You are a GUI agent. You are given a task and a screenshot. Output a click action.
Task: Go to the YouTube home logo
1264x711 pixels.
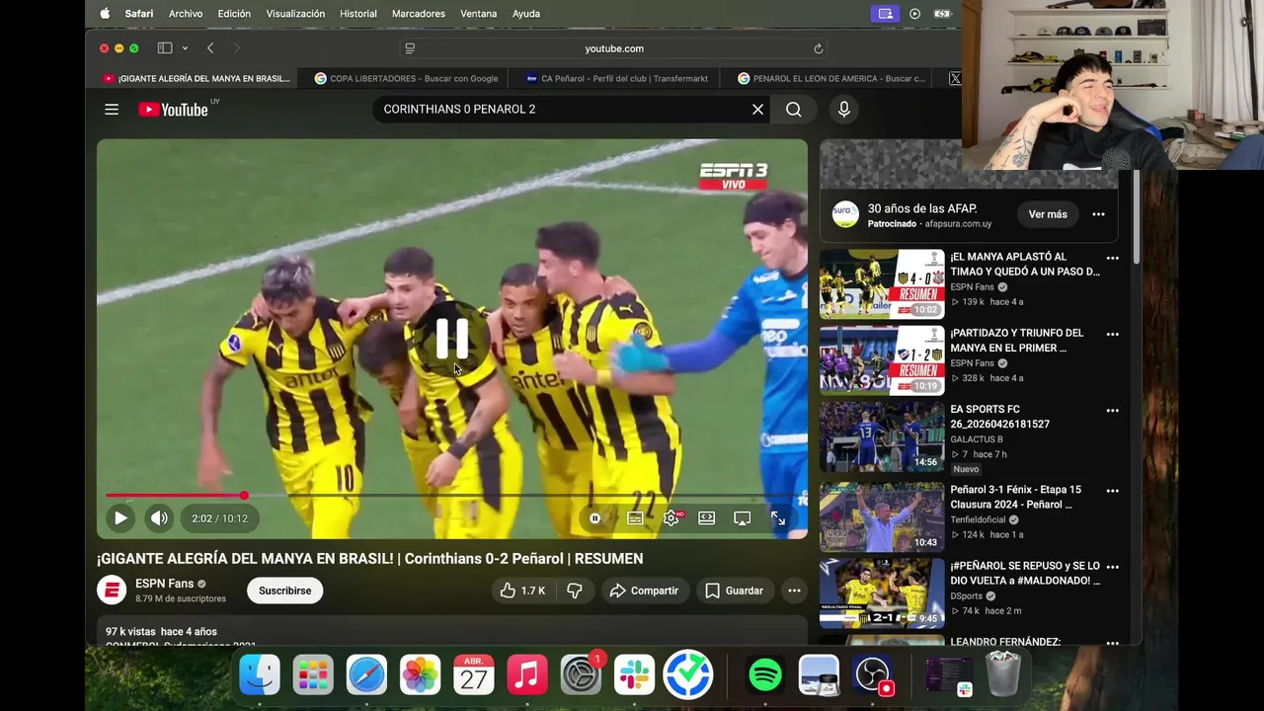pos(173,110)
